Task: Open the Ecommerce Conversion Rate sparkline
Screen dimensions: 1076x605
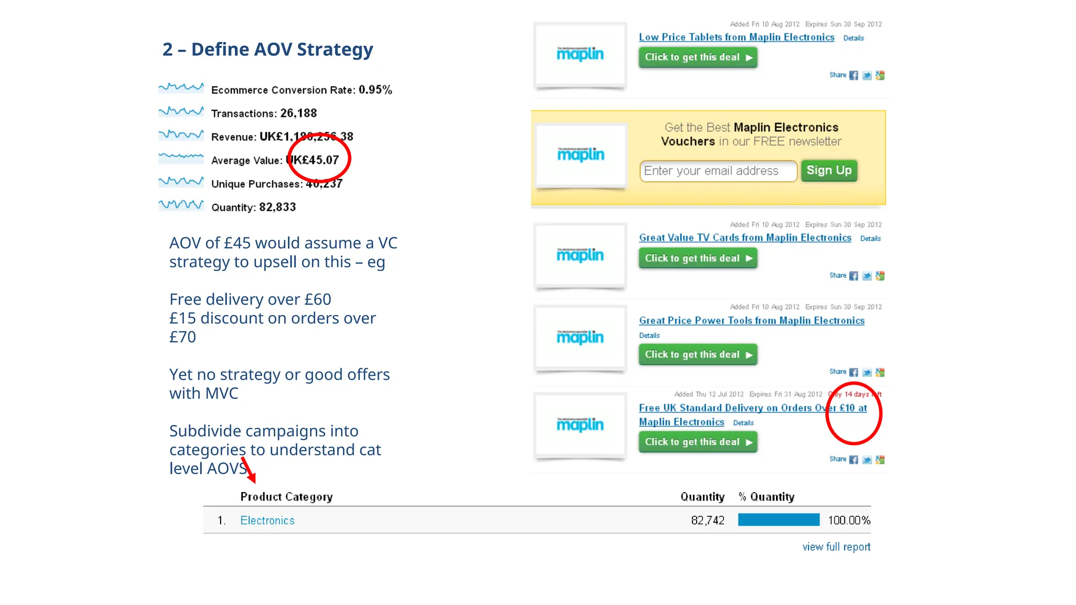Action: click(x=181, y=87)
